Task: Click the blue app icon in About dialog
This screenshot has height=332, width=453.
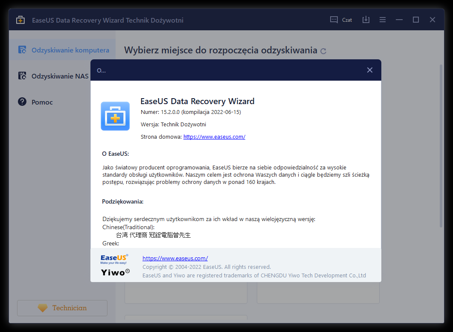Action: 115,116
